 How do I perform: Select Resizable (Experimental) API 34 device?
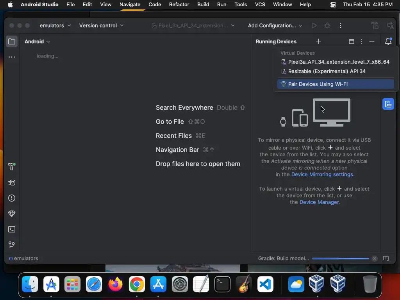pyautogui.click(x=336, y=71)
